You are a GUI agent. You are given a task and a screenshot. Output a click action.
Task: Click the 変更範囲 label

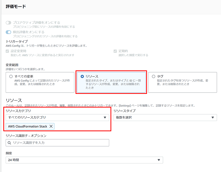[x=12, y=65]
